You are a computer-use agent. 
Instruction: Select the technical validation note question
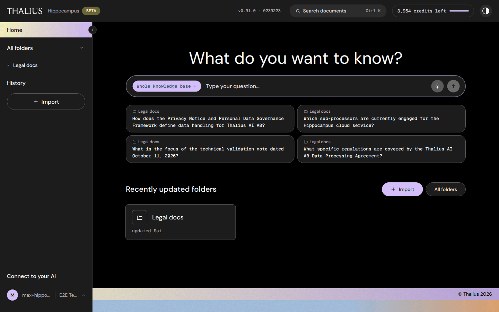(210, 149)
